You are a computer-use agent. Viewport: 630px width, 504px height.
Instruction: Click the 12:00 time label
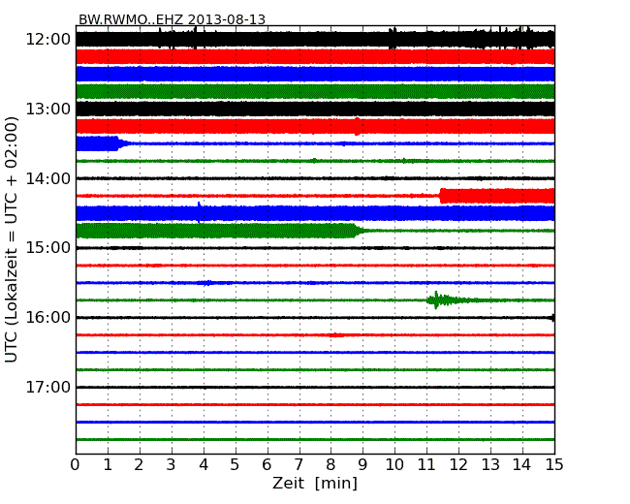[x=48, y=40]
